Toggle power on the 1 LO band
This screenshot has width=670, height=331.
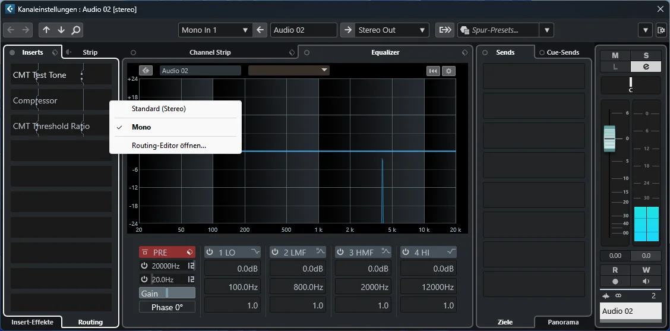tap(209, 253)
